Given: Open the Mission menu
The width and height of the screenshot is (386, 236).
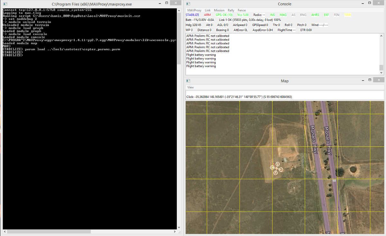Looking at the screenshot, I should tap(219, 10).
